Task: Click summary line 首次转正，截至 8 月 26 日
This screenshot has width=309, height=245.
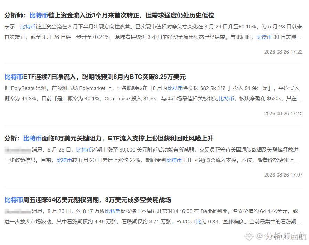Action: 153,37
